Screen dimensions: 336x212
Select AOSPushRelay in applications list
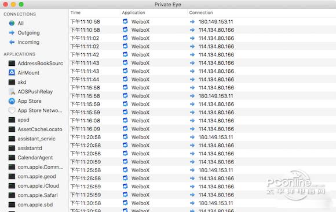[35, 92]
